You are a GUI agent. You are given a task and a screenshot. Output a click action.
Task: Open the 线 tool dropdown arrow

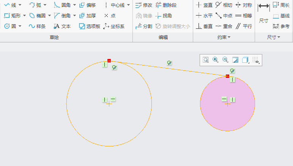20,5
